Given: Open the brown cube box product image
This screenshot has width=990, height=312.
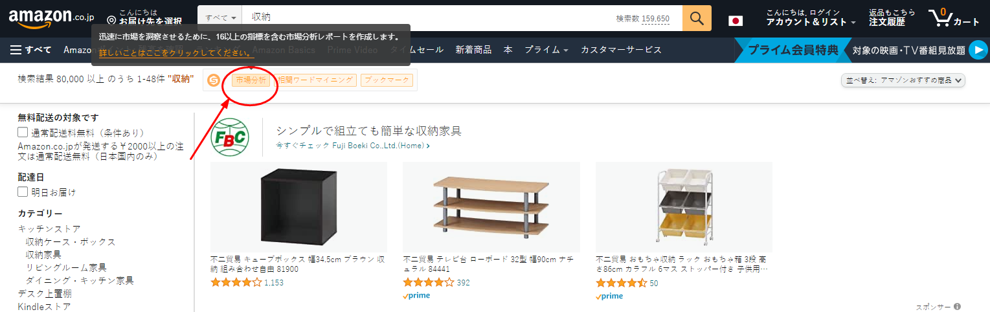Looking at the screenshot, I should pyautogui.click(x=298, y=207).
